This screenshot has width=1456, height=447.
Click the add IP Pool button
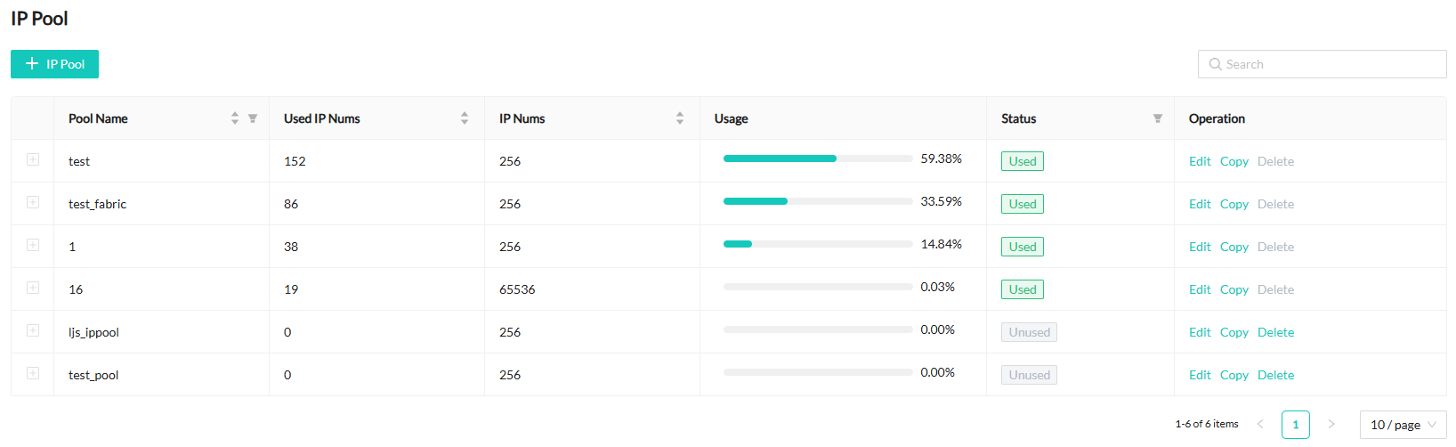pos(54,64)
